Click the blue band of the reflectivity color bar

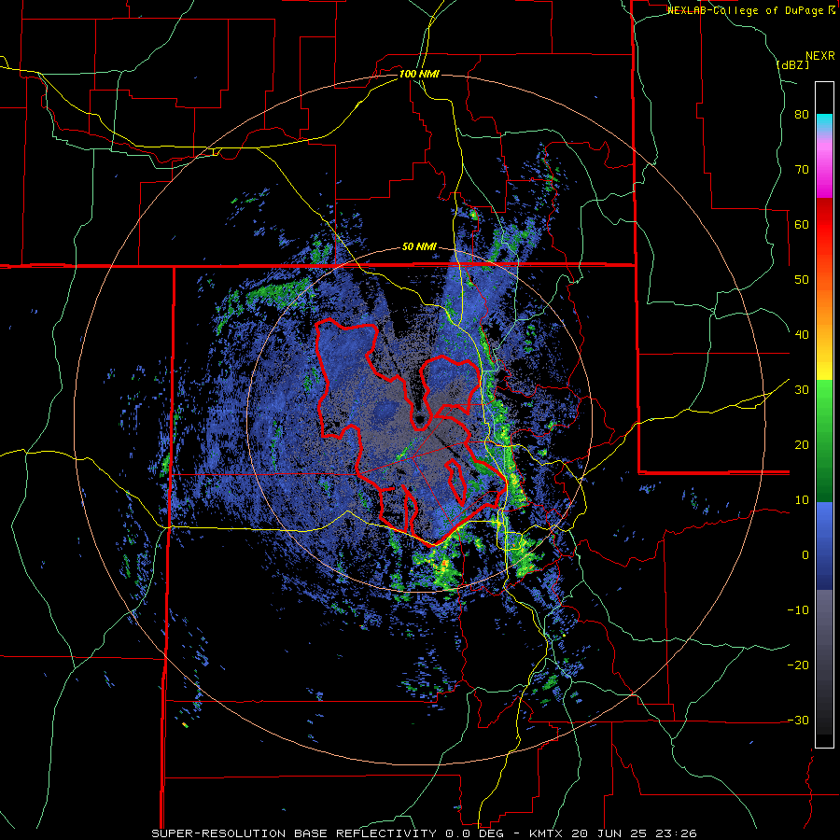(x=824, y=546)
